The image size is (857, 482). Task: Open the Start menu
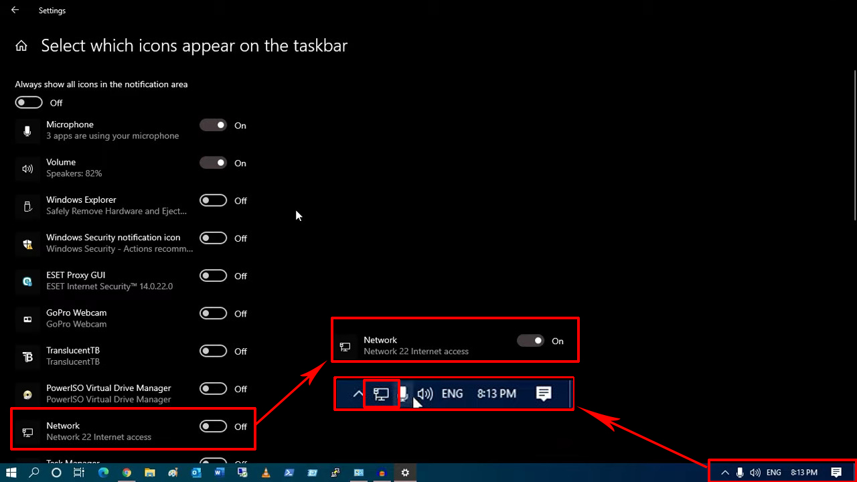point(11,473)
